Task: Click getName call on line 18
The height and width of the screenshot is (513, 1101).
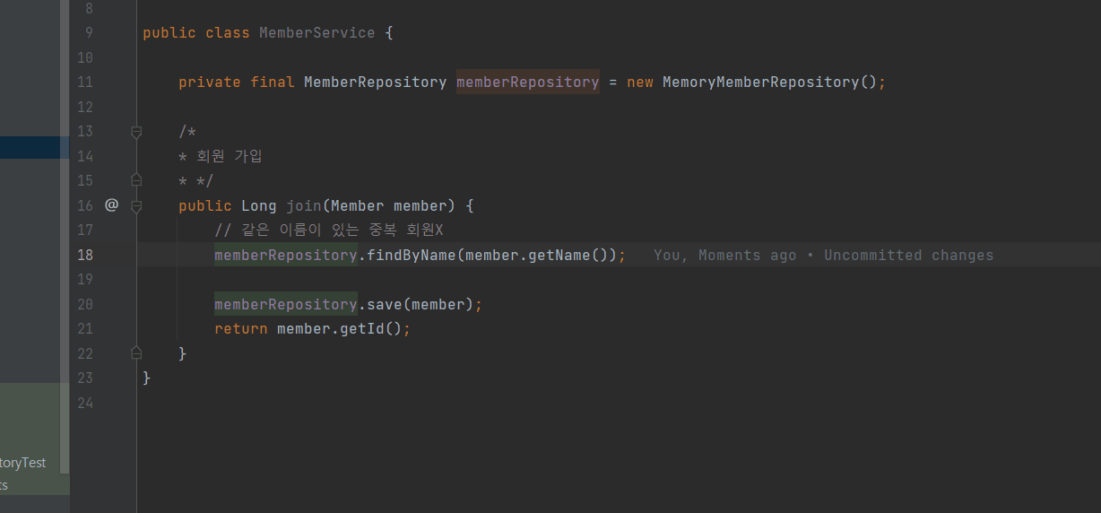Action: coord(559,256)
